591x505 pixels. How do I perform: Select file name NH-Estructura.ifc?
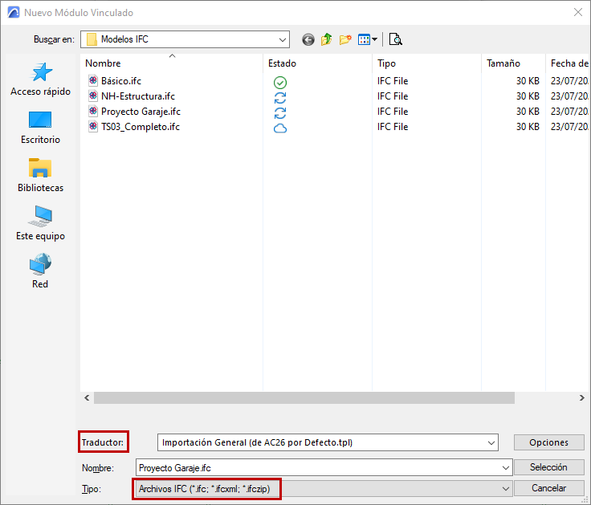[138, 96]
